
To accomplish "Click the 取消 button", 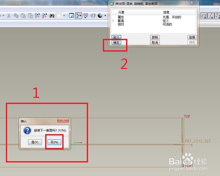I will click(155, 42).
